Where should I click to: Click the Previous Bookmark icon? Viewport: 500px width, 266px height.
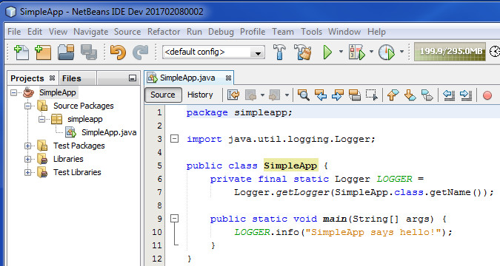(393, 95)
